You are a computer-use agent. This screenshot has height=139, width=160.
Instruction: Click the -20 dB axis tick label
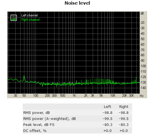pyautogui.click(x=142, y=22)
